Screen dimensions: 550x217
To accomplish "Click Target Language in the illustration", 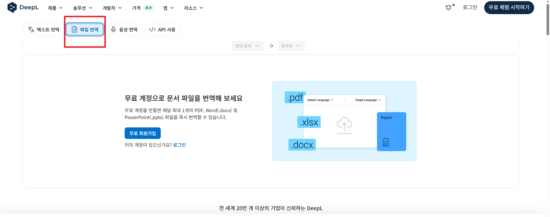I will [368, 100].
